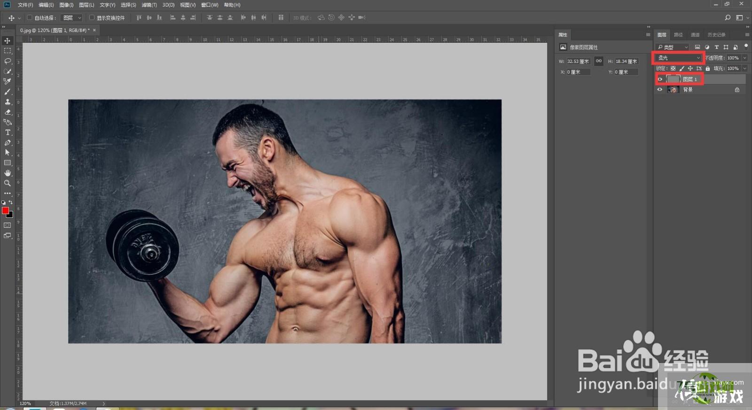Open the Properties panel menu icon
Viewport: 752px width, 410px height.
click(648, 35)
